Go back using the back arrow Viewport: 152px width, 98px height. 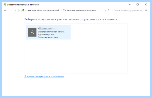tap(5, 10)
